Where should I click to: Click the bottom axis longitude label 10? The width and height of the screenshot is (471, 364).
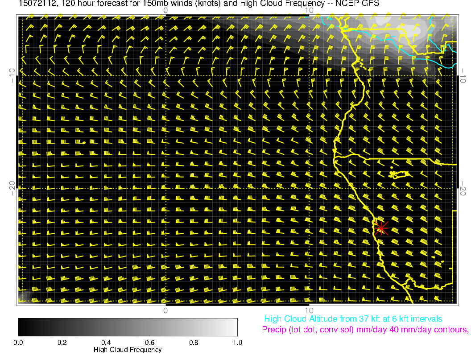coord(309,310)
